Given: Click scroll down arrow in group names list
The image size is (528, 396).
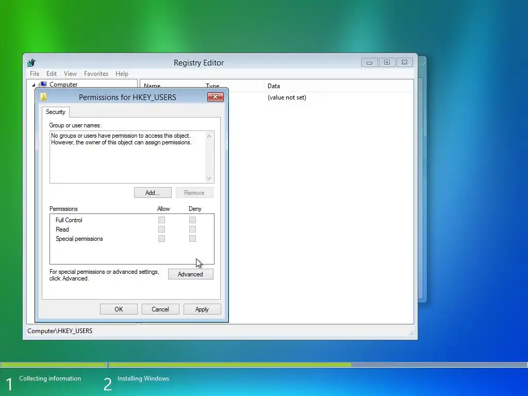Looking at the screenshot, I should (209, 178).
